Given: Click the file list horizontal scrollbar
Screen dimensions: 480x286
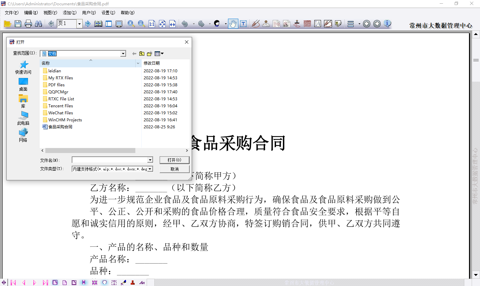Looking at the screenshot, I should pyautogui.click(x=90, y=151).
